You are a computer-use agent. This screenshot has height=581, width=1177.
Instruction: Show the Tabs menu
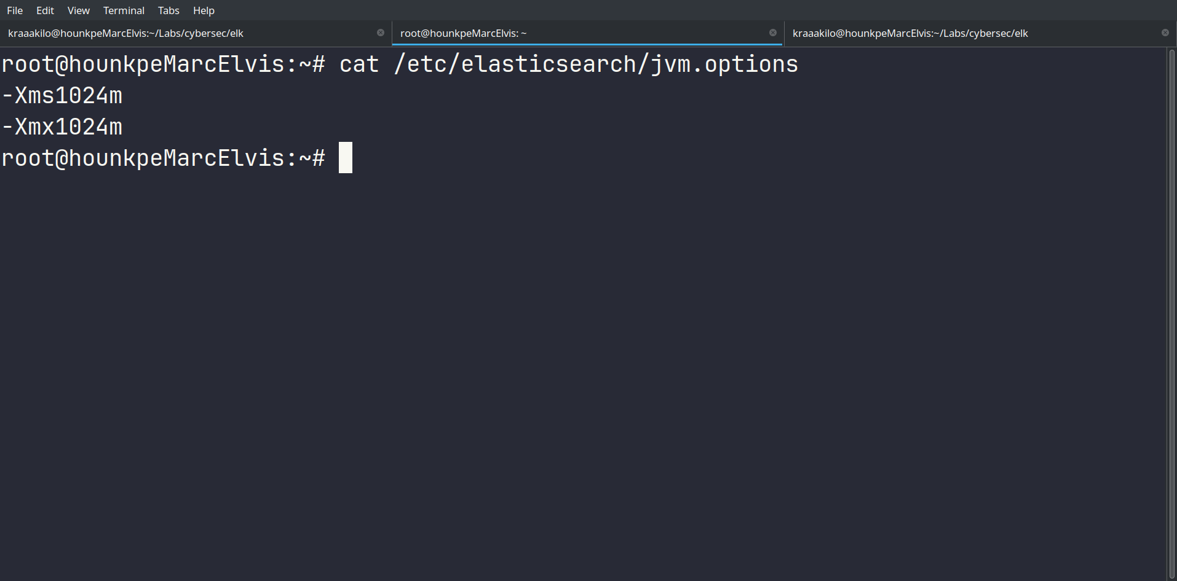pyautogui.click(x=168, y=10)
